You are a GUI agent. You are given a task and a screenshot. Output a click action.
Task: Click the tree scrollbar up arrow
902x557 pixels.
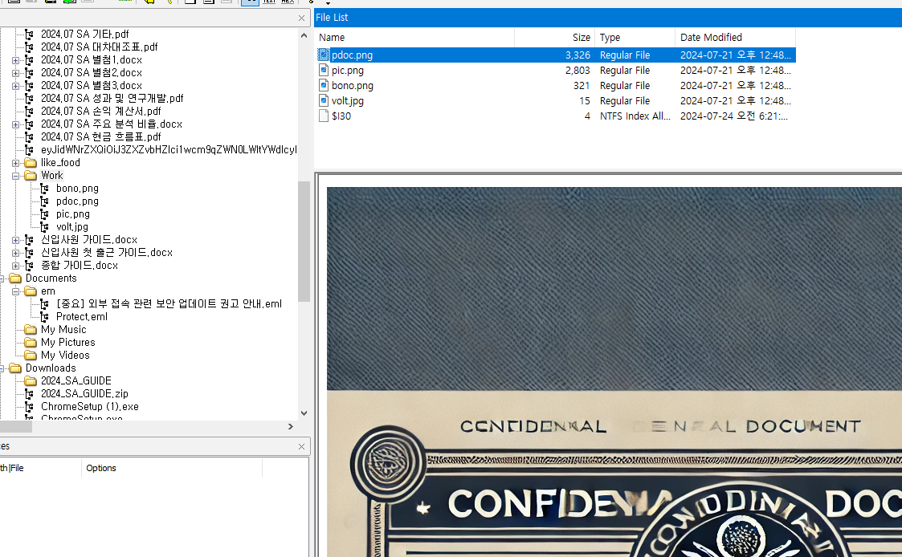click(x=304, y=35)
